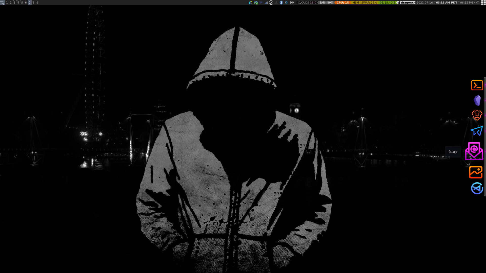Open Geary mail envelope icon

pyautogui.click(x=474, y=151)
